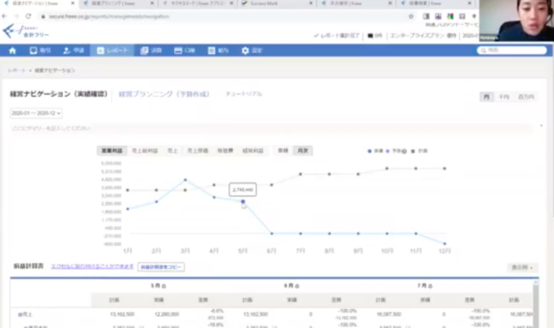Open the 経営プランニング（予算作成） tab
Image resolution: width=554 pixels, height=328 pixels.
pyautogui.click(x=164, y=94)
